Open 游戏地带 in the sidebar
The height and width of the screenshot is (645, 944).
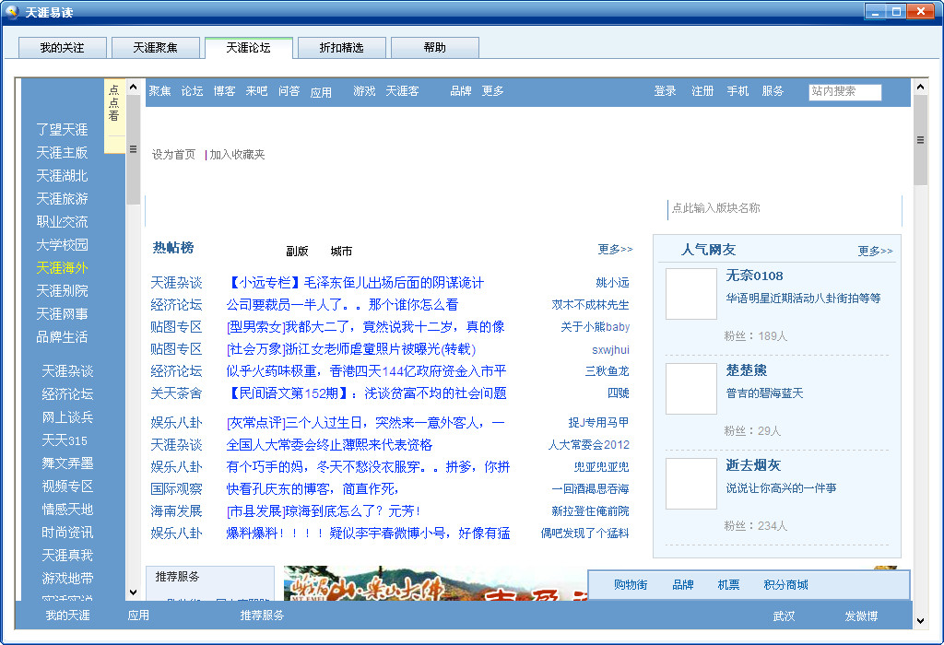67,579
